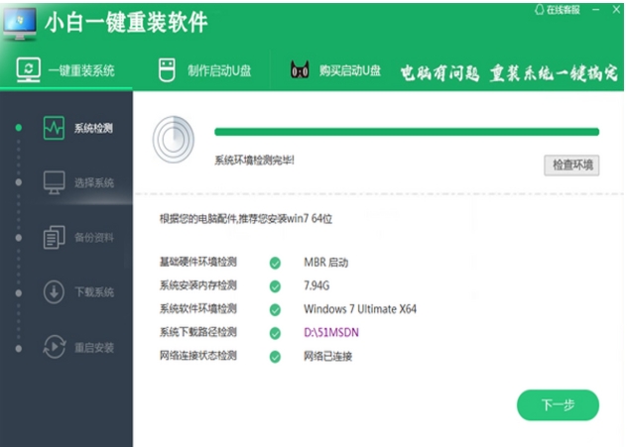Switch to the 制作启动U盘 tab
The image size is (629, 447).
[204, 70]
